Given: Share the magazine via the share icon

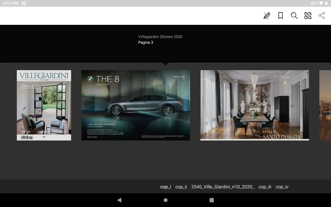Looking at the screenshot, I should tap(322, 16).
